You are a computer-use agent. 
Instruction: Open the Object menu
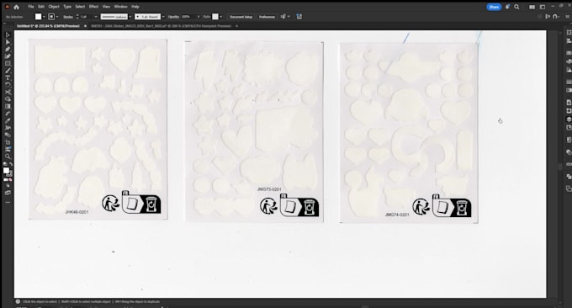pos(54,7)
